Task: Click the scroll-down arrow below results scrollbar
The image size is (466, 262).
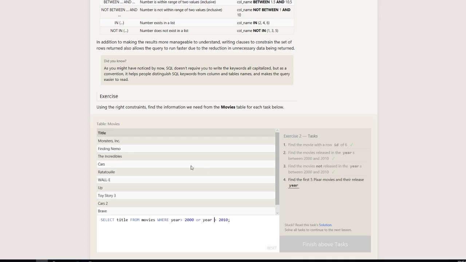Action: tap(277, 213)
